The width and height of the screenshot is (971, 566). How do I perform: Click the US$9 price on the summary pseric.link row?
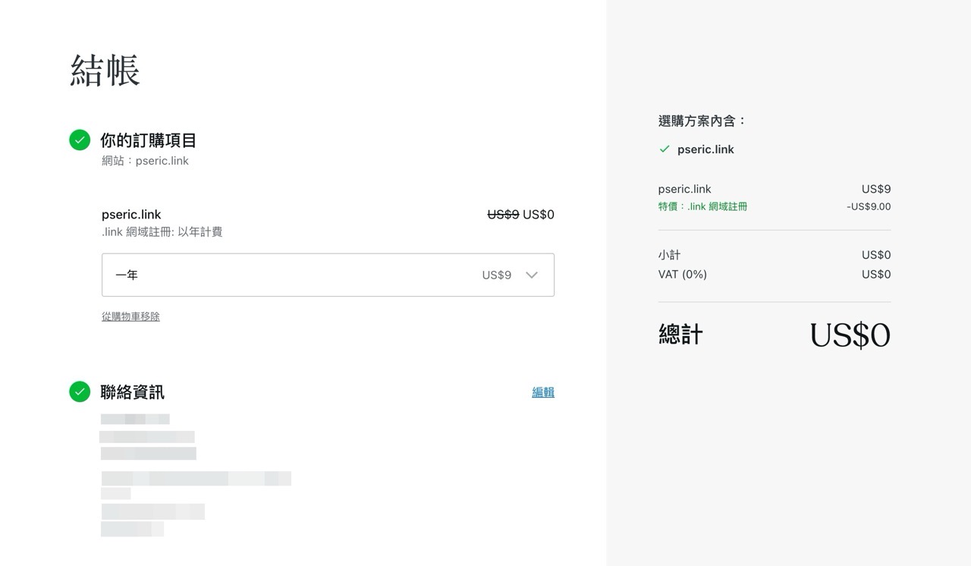pos(876,189)
